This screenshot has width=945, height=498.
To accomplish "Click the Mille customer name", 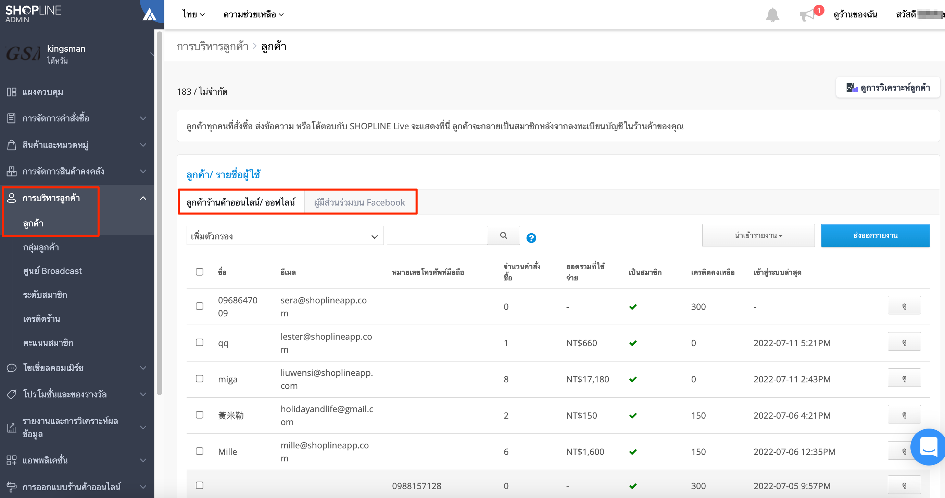I will (x=227, y=451).
